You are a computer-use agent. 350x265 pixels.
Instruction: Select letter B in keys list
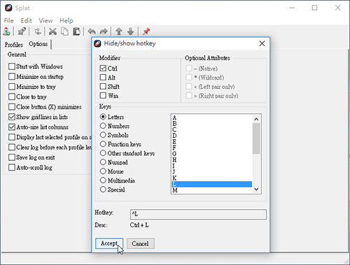(x=212, y=124)
